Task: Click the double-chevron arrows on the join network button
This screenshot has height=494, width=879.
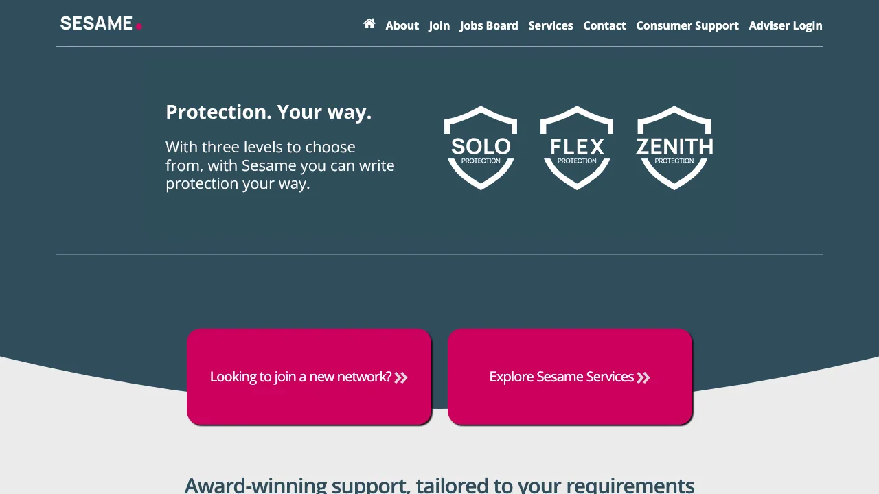Action: pos(401,377)
